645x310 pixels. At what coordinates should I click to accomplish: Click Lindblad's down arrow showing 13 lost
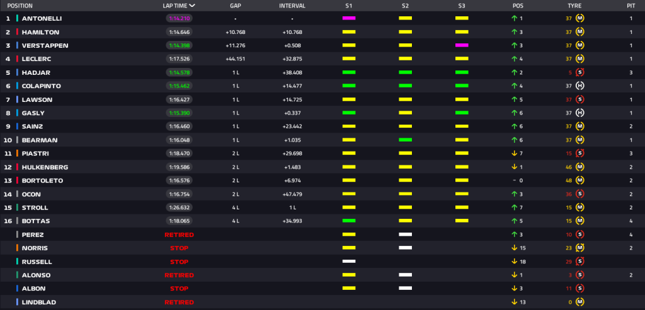pos(514,302)
